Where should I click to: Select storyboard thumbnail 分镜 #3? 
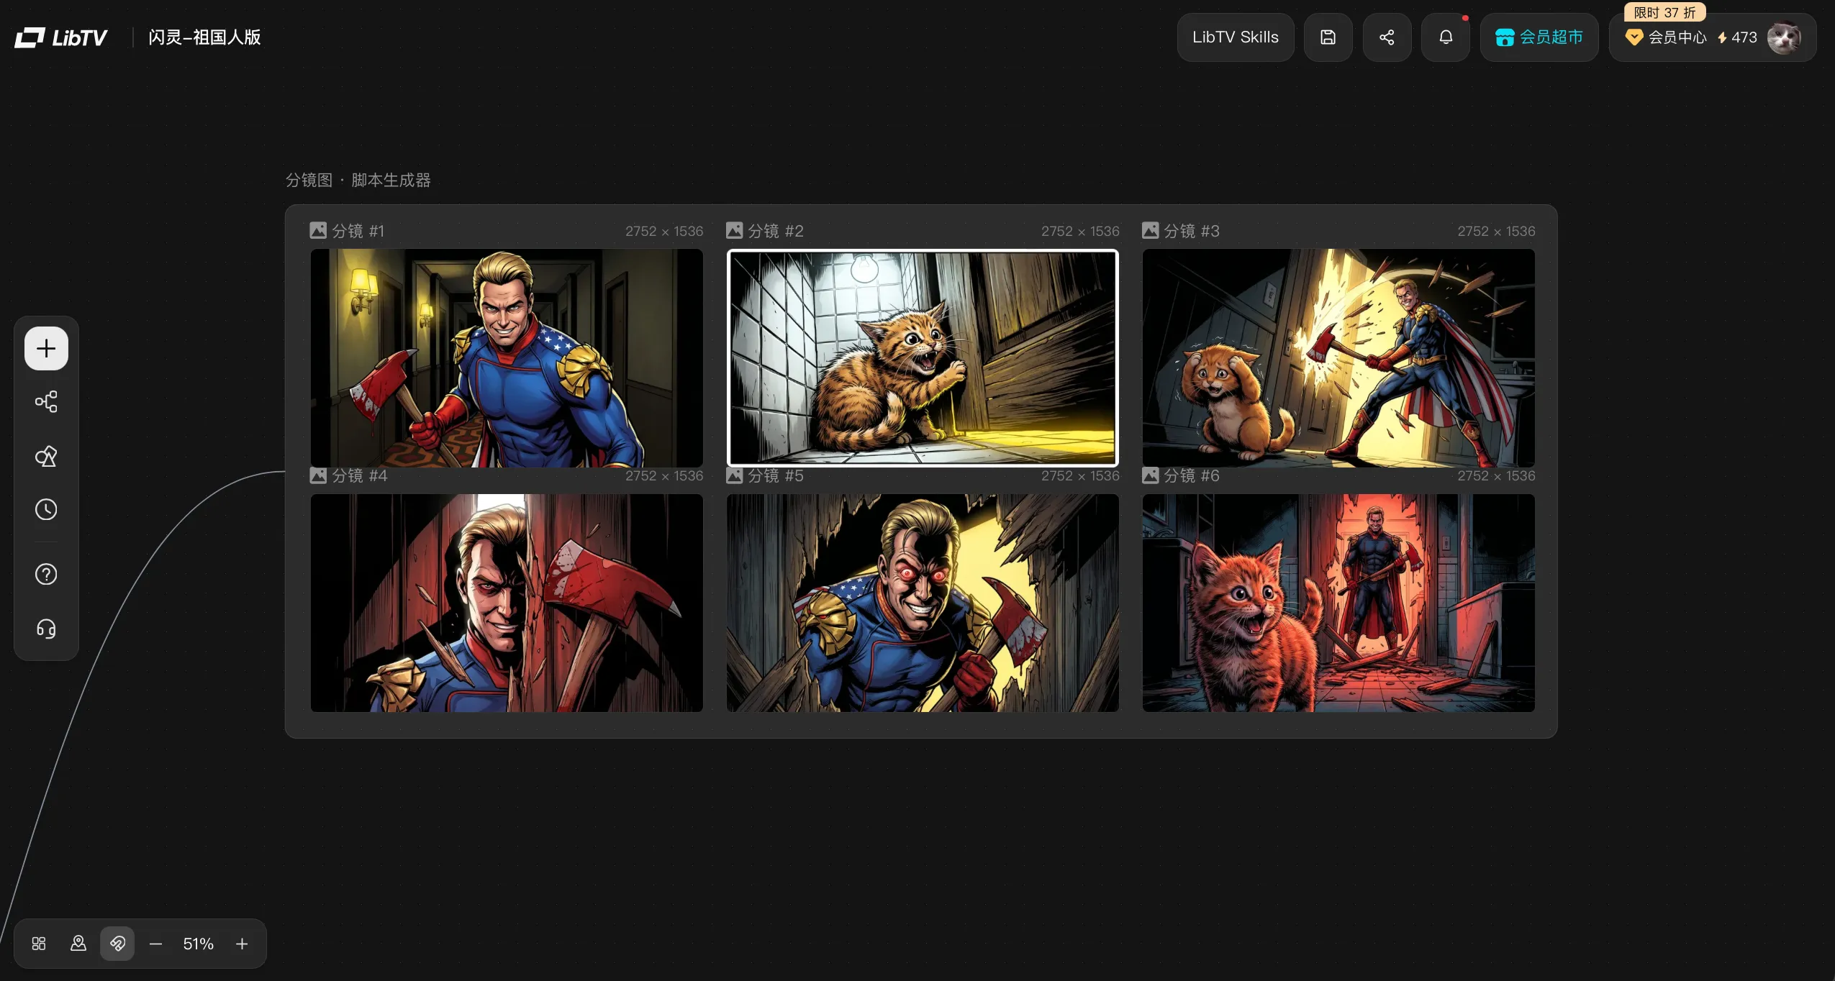(1338, 358)
